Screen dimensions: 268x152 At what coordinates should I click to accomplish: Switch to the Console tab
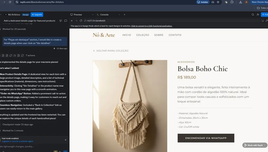pos(103,15)
